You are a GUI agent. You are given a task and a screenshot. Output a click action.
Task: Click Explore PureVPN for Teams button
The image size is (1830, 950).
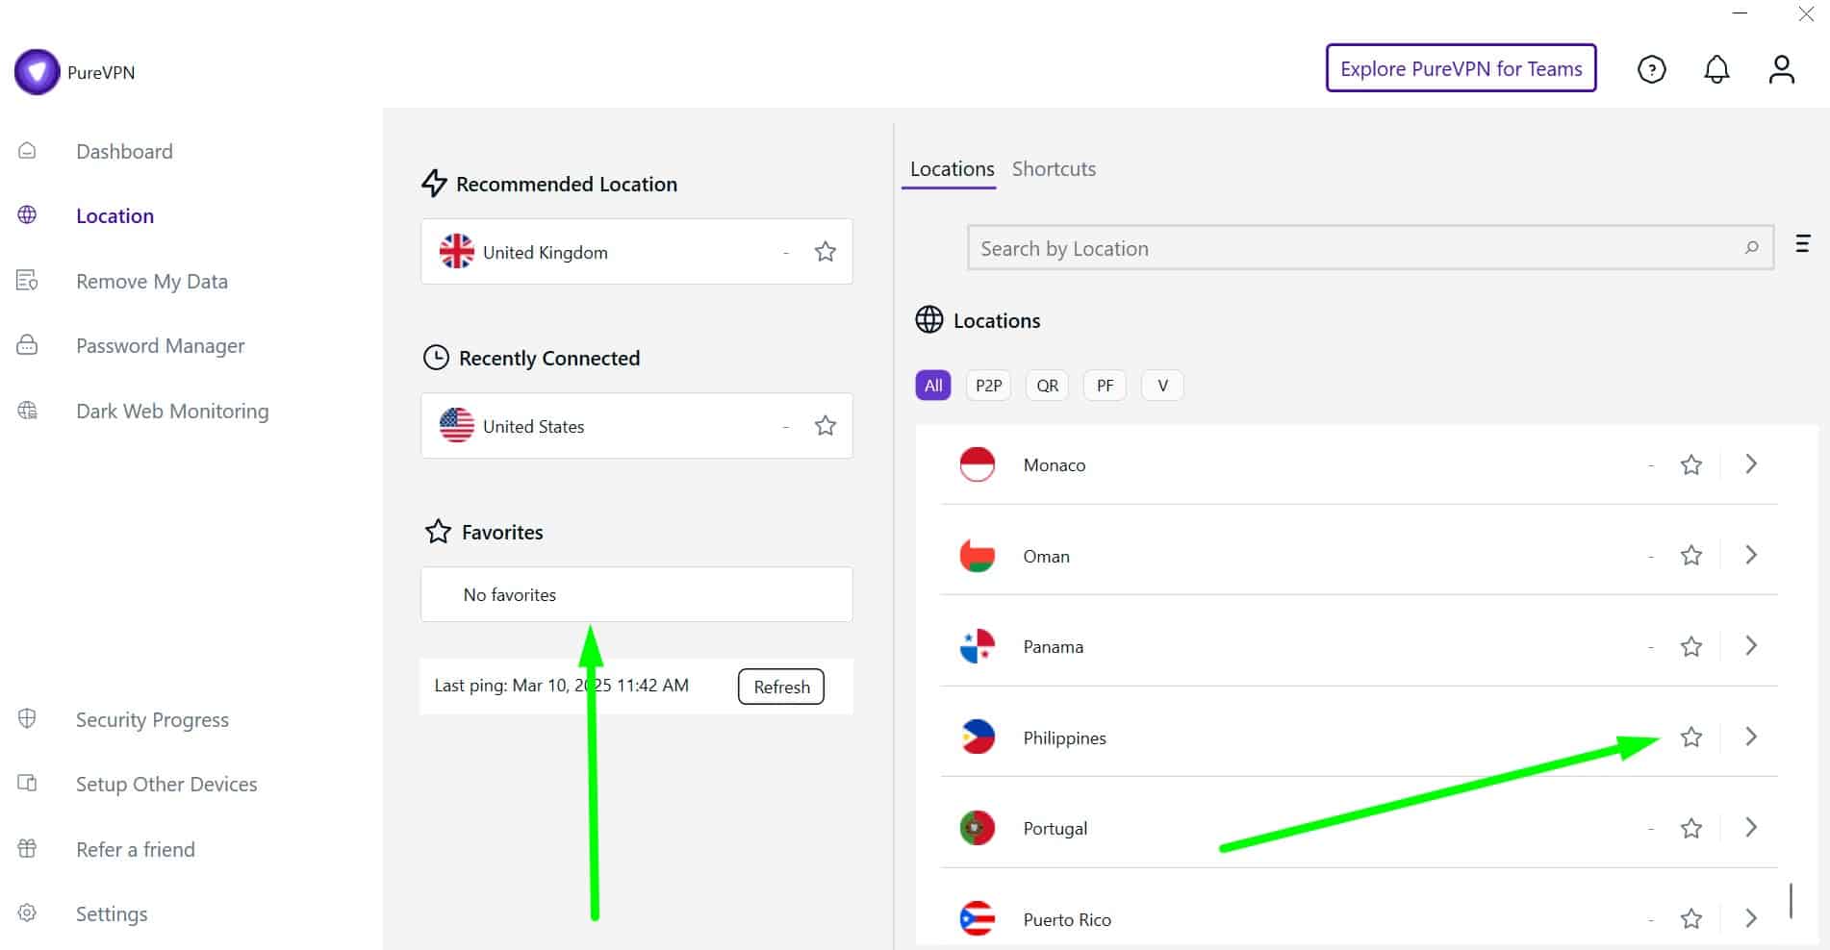tap(1461, 68)
